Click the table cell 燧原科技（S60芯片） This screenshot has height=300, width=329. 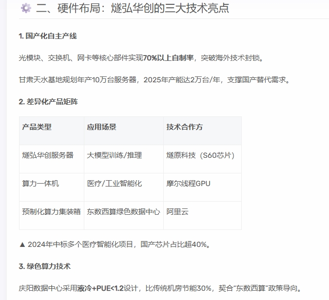tap(200, 155)
